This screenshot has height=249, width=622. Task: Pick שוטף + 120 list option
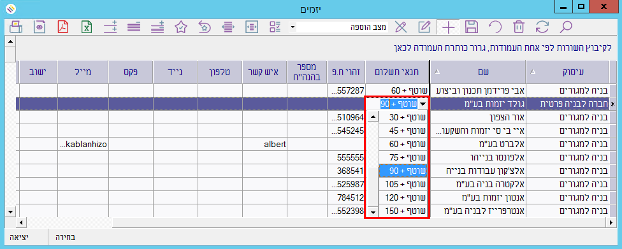click(x=403, y=198)
